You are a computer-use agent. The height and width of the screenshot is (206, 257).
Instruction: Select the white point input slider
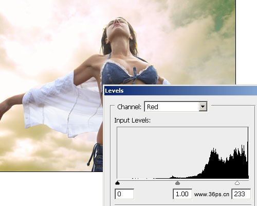[237, 183]
